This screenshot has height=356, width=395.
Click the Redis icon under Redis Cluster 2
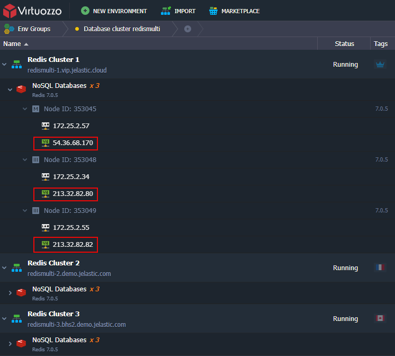click(x=21, y=292)
